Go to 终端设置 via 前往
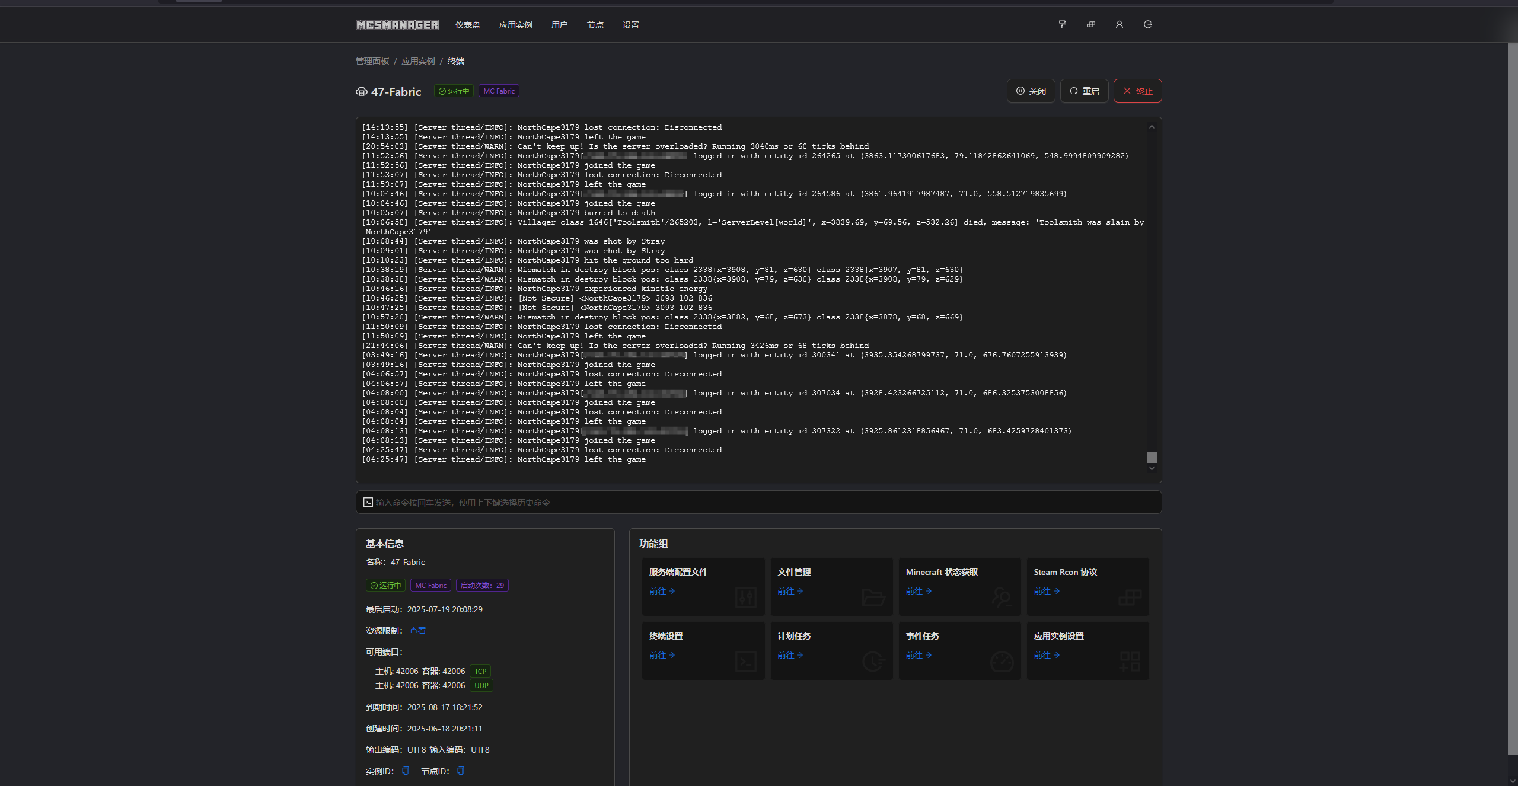 click(x=662, y=655)
